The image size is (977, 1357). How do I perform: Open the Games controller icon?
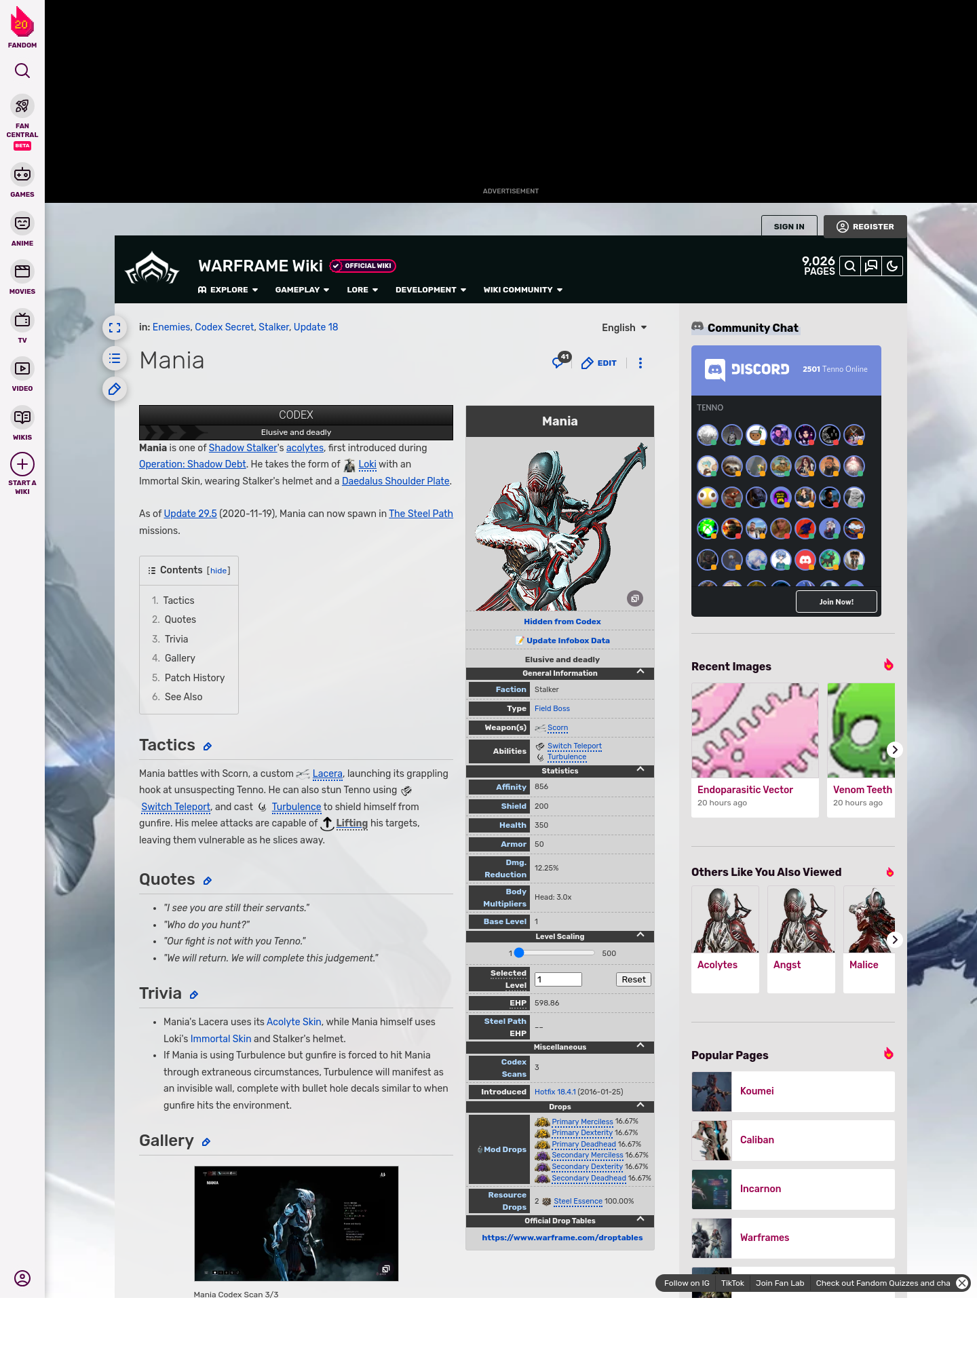[x=22, y=174]
